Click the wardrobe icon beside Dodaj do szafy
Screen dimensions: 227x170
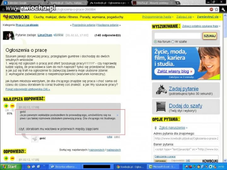161,107
